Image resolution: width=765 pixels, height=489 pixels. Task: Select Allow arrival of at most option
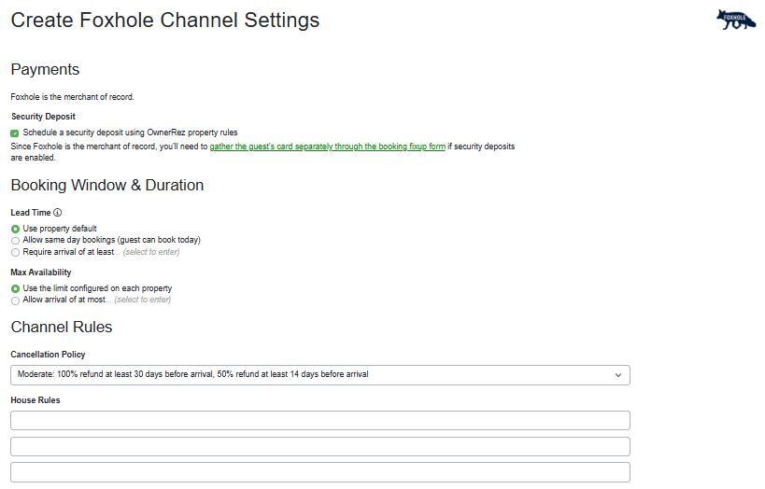15,300
